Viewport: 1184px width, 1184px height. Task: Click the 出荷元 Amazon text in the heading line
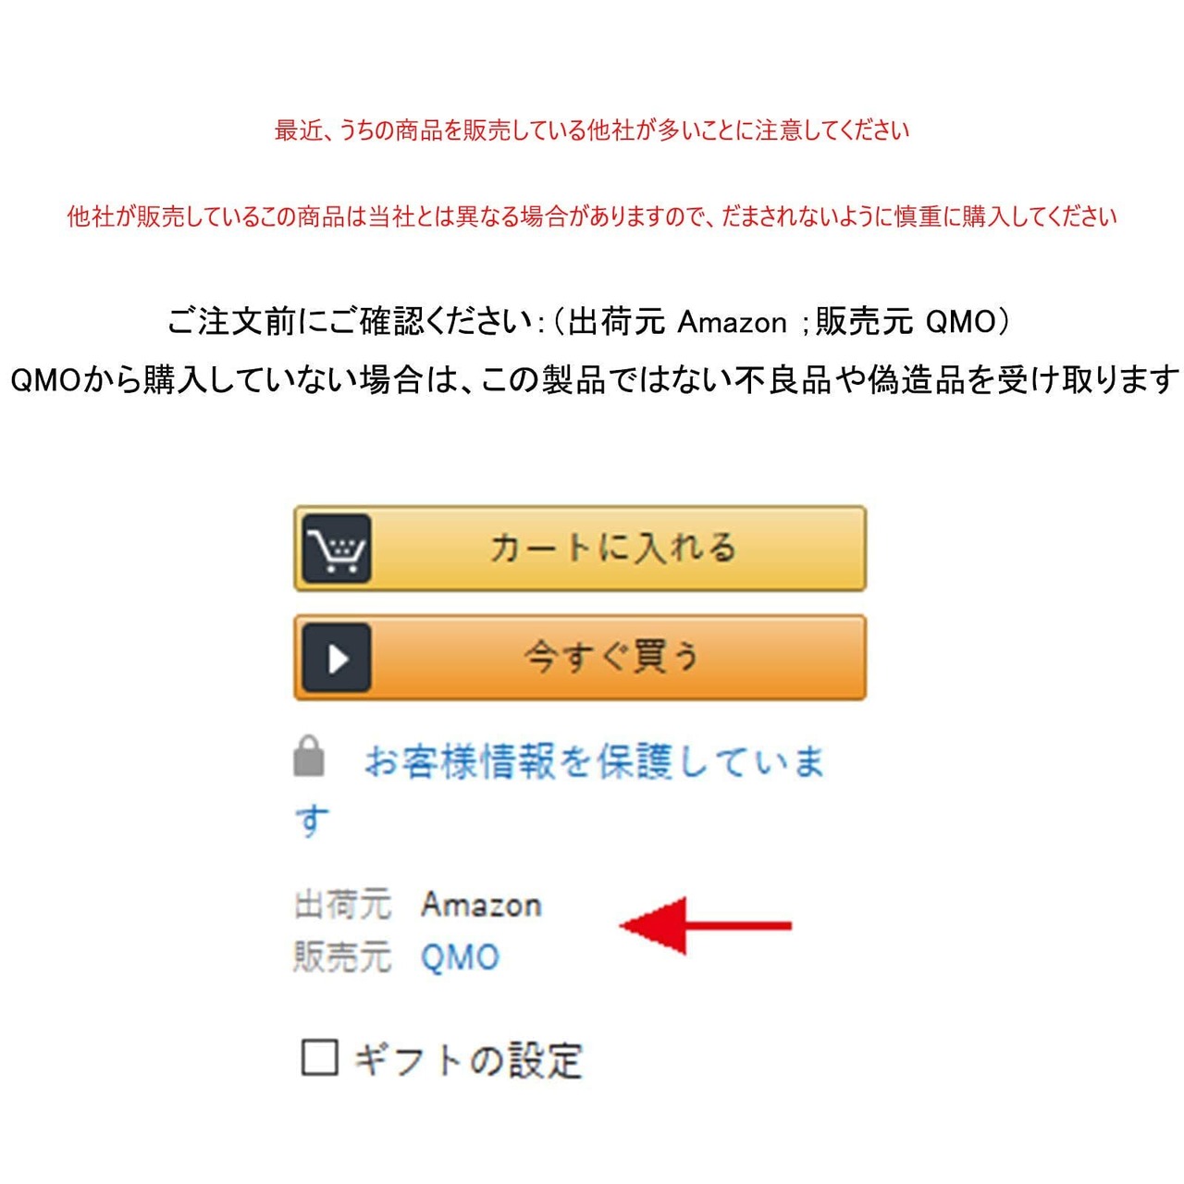(x=676, y=322)
